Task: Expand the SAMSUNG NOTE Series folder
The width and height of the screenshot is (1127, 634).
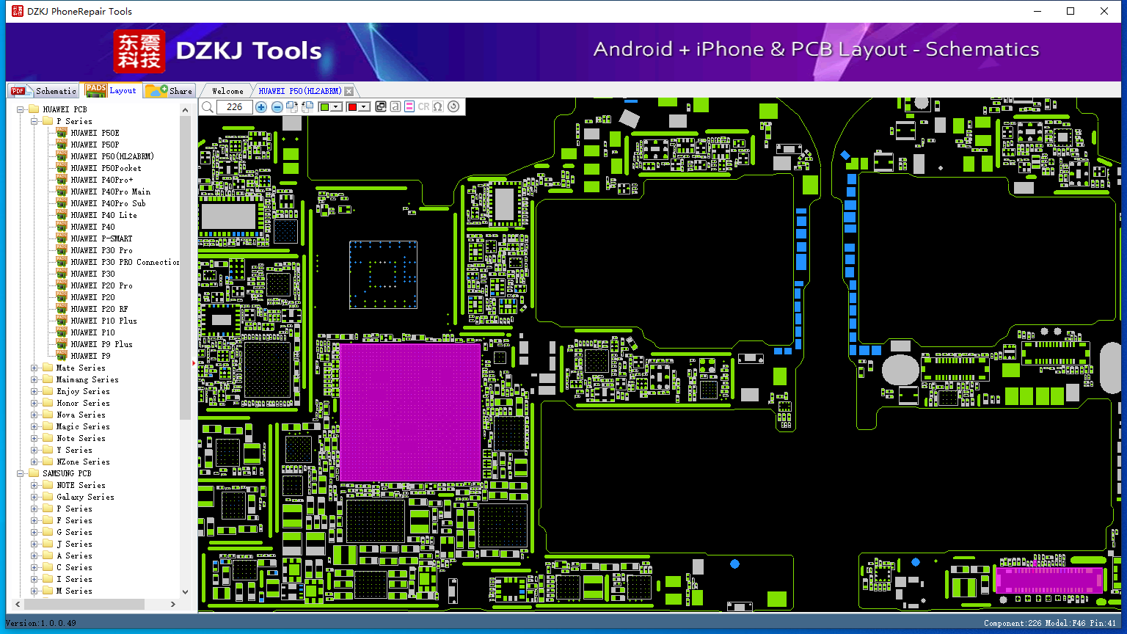Action: coord(34,485)
